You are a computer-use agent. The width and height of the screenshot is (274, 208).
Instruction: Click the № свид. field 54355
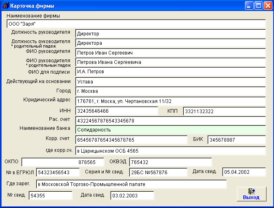(x=51, y=196)
